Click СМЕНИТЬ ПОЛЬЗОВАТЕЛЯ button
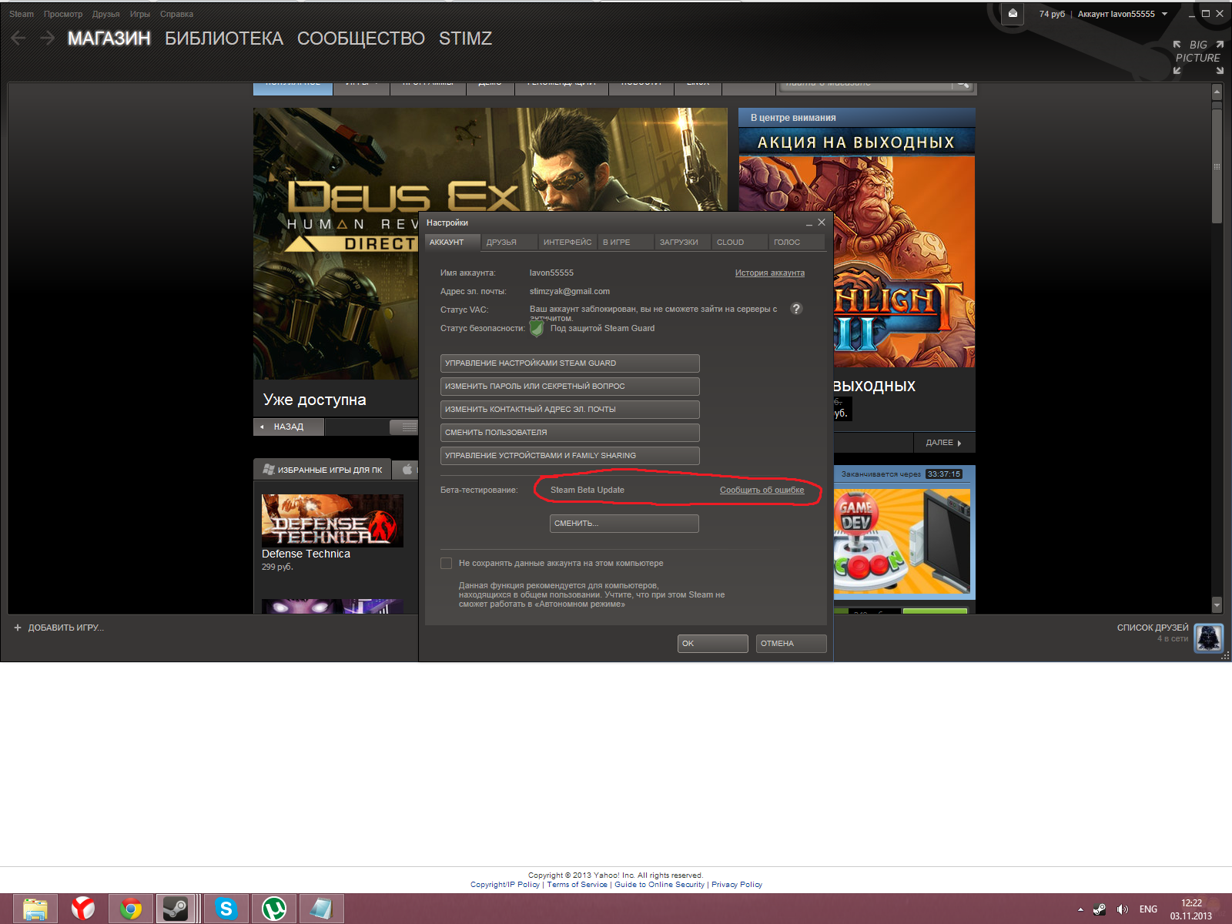 (570, 433)
